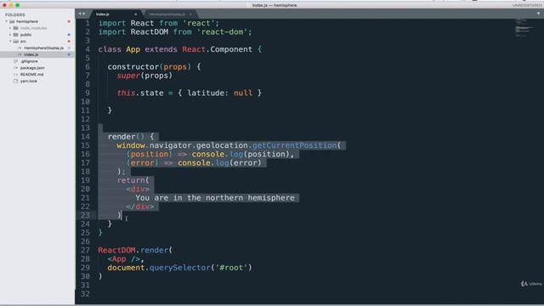Image resolution: width=544 pixels, height=306 pixels.
Task: Click the README.md file icon
Action: [15, 74]
